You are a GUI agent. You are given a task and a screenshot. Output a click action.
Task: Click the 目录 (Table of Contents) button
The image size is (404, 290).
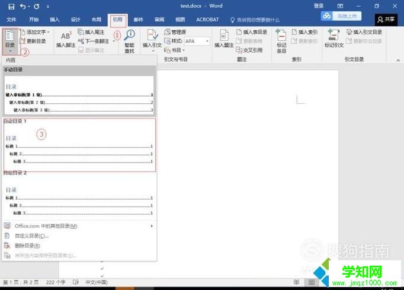coord(10,42)
